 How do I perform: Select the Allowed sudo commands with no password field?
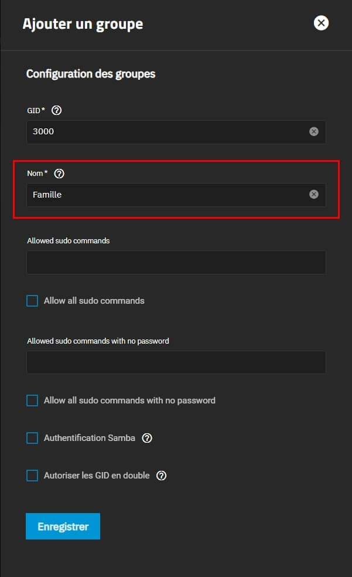coord(176,362)
